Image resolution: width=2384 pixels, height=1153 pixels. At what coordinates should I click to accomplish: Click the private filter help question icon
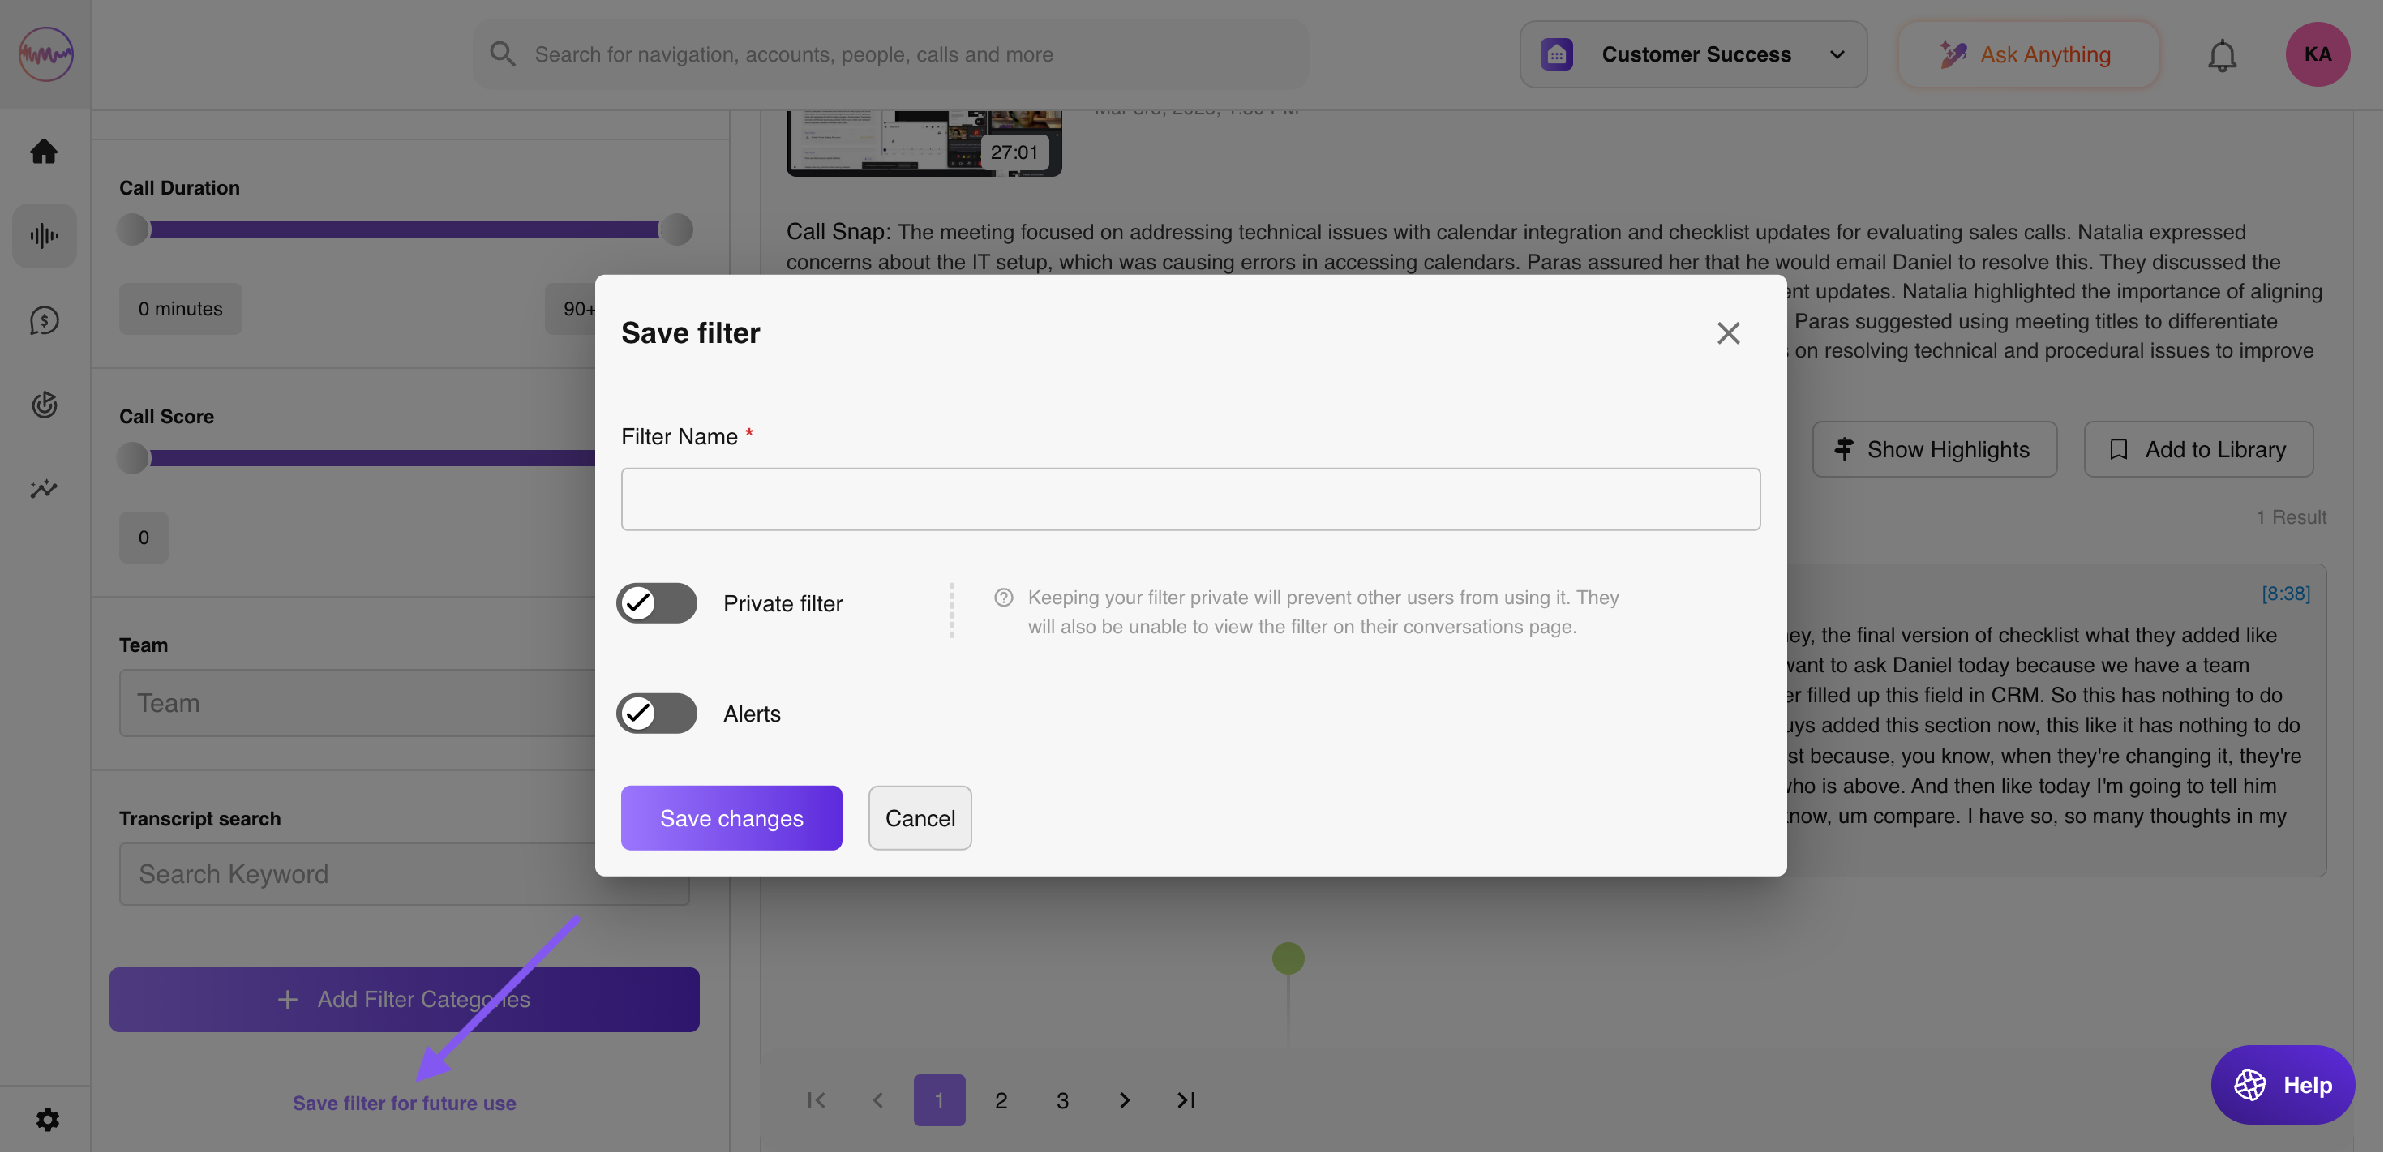point(1003,598)
